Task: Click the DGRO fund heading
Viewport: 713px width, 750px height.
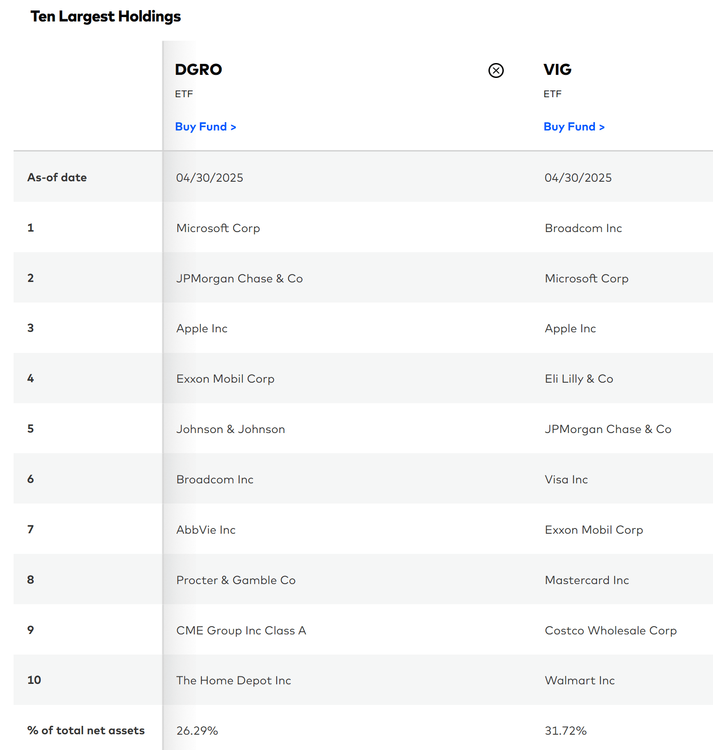Action: click(198, 70)
